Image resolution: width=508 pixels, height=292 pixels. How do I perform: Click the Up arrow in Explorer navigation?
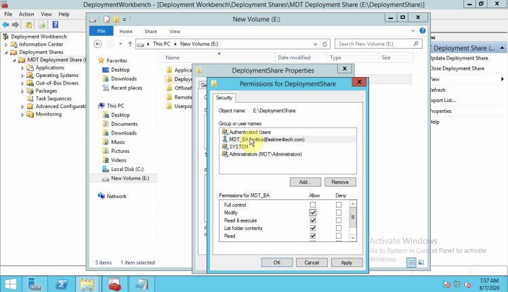tap(129, 44)
